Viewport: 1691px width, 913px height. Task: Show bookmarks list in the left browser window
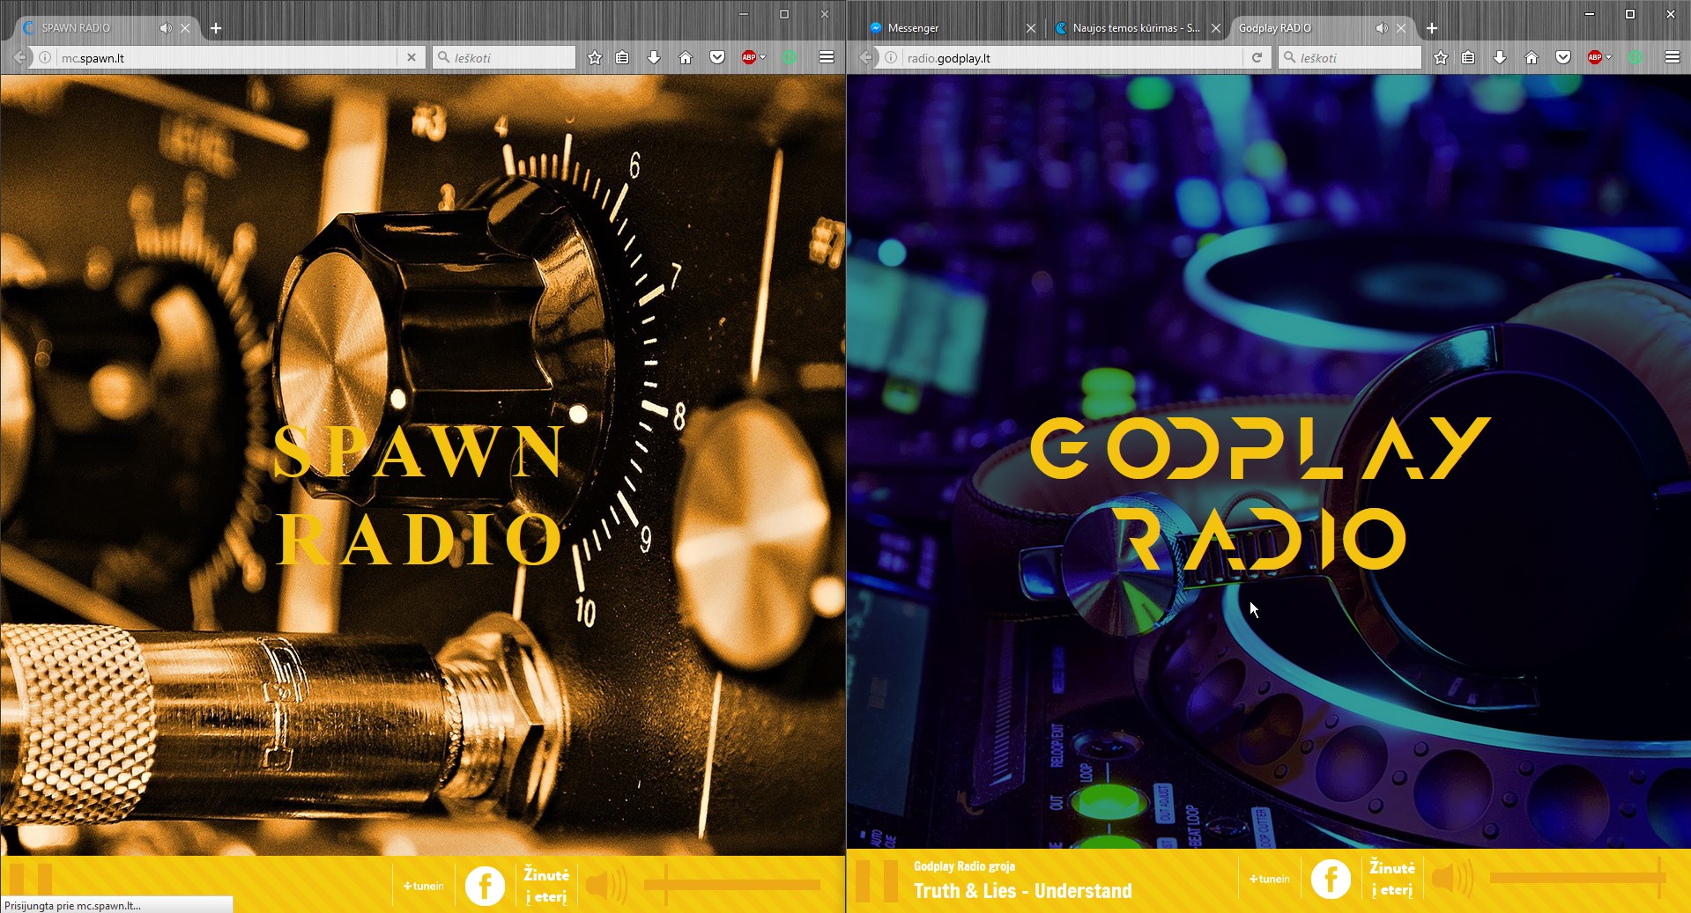click(x=622, y=57)
